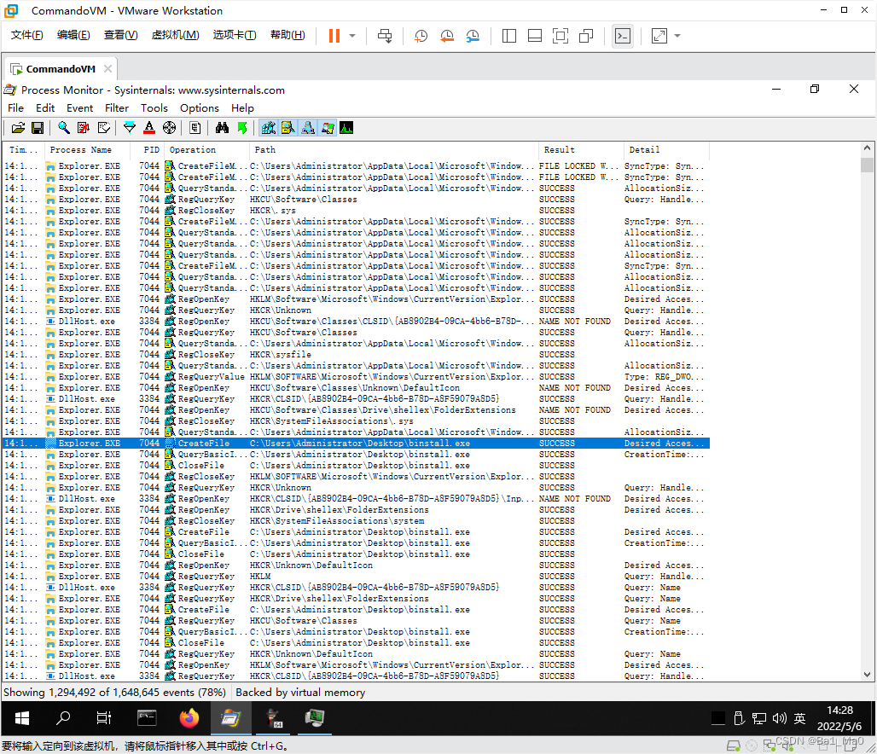Open the snapshot manager wrench clock icon

click(x=473, y=36)
